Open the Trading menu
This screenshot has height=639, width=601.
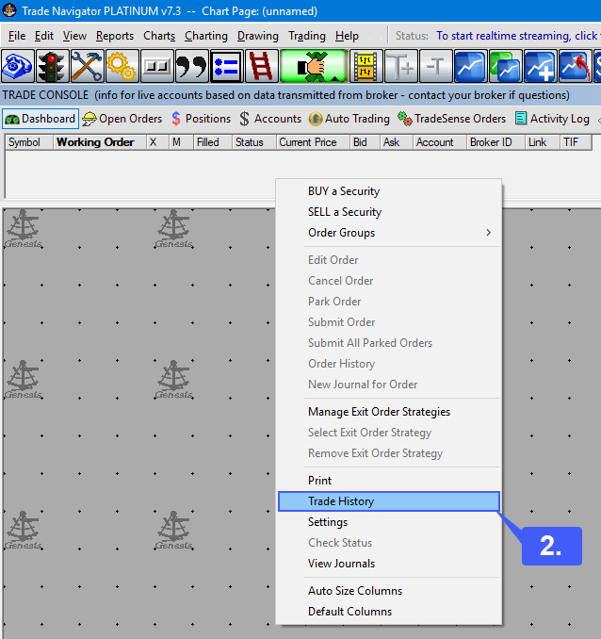tap(307, 36)
